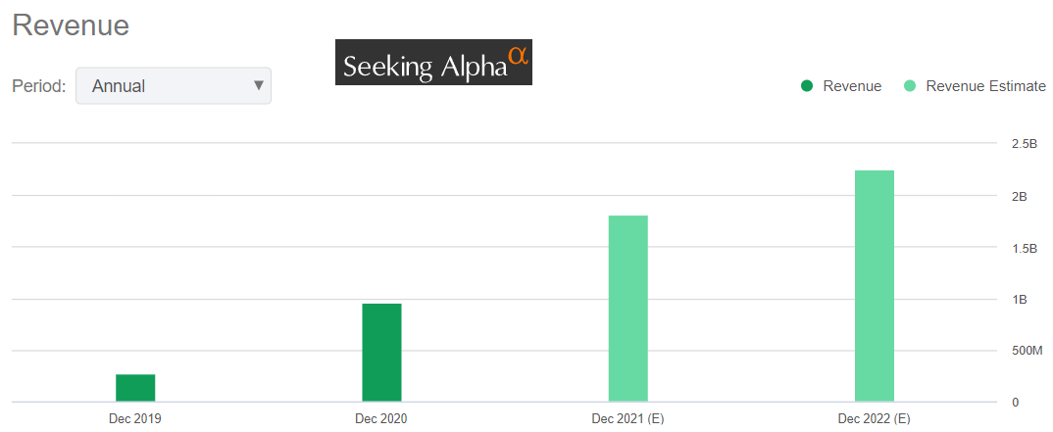
Task: Click the Revenue legend label
Action: (852, 86)
